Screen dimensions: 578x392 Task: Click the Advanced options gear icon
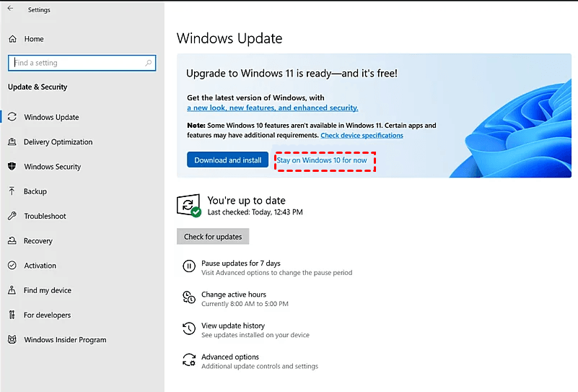[189, 360]
